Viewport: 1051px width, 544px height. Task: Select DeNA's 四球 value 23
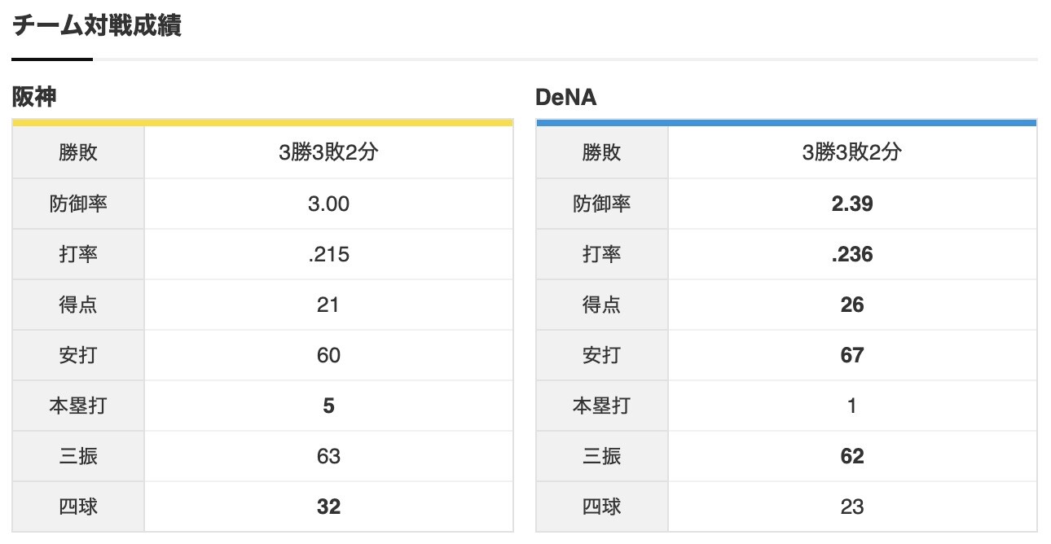click(851, 507)
